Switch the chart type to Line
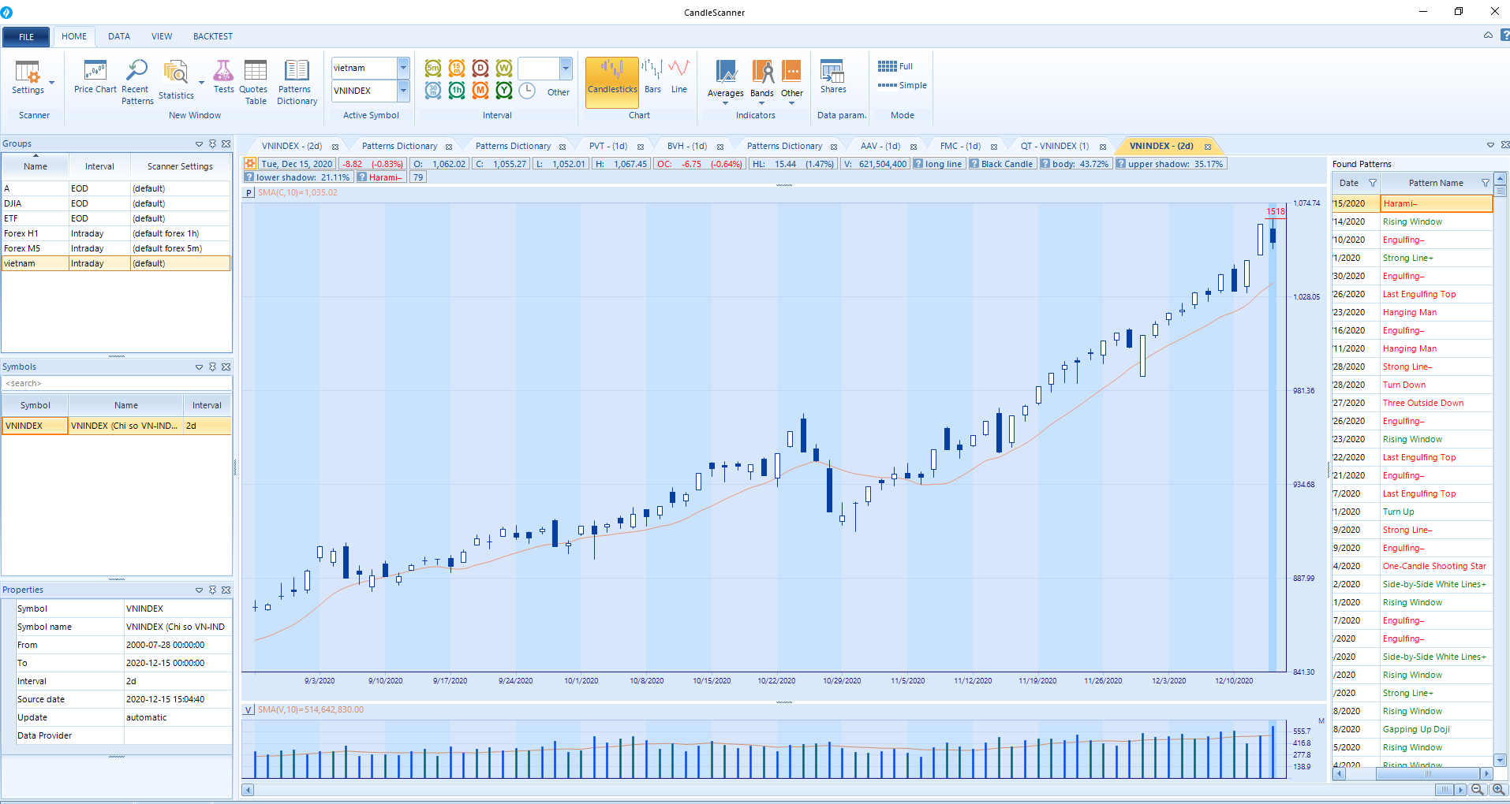This screenshot has width=1510, height=804. click(678, 77)
